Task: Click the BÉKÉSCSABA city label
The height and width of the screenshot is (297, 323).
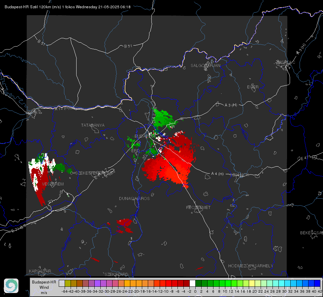Action: 311,233
